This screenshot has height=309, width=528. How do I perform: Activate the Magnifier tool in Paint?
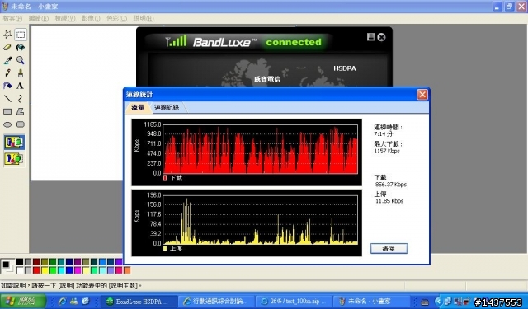tap(21, 60)
